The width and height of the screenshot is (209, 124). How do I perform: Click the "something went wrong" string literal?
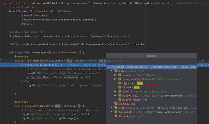pos(83,85)
